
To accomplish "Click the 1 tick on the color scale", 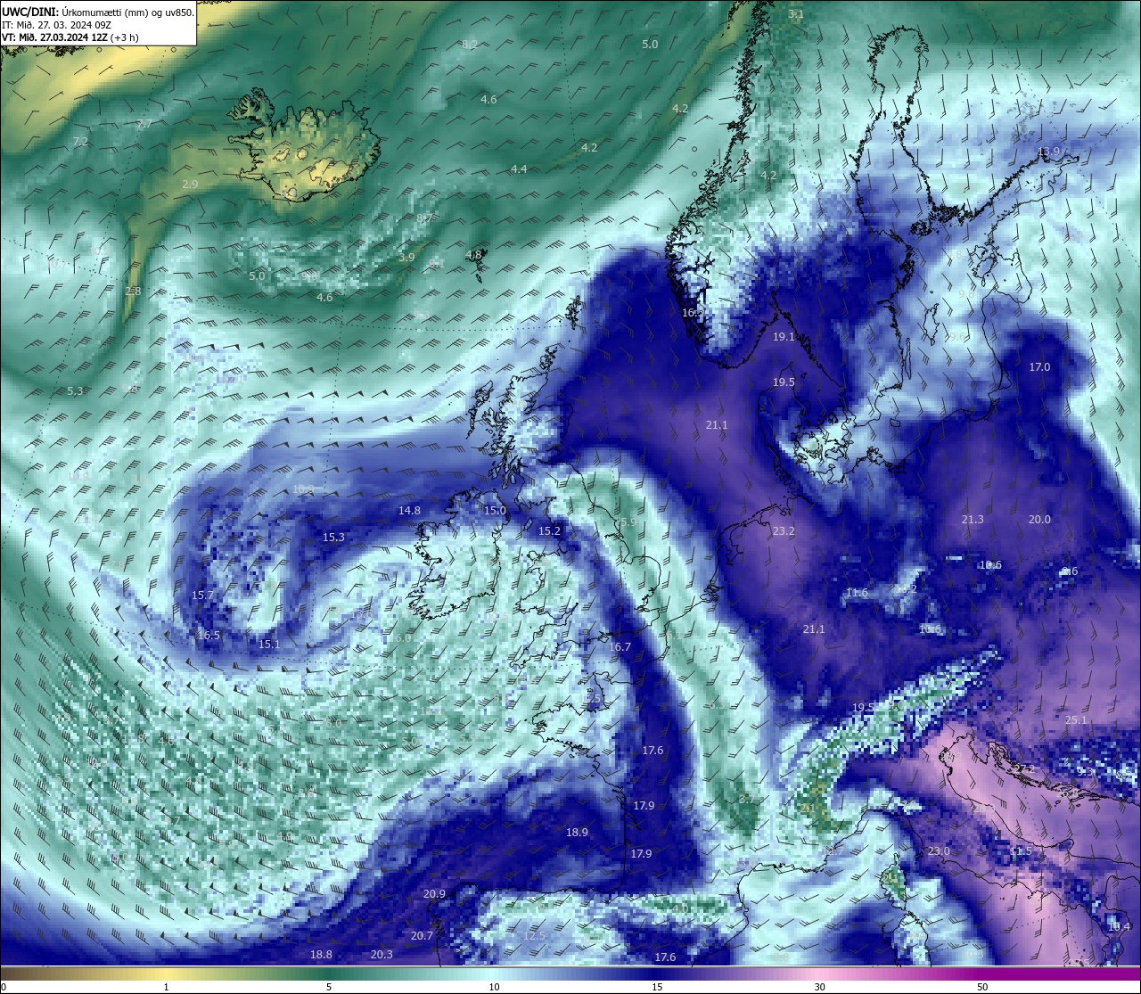I will coord(166,987).
